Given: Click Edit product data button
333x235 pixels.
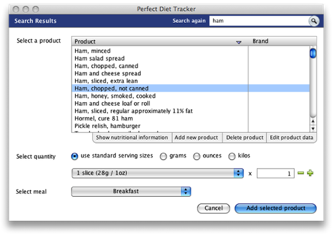Looking at the screenshot, I should pos(291,138).
